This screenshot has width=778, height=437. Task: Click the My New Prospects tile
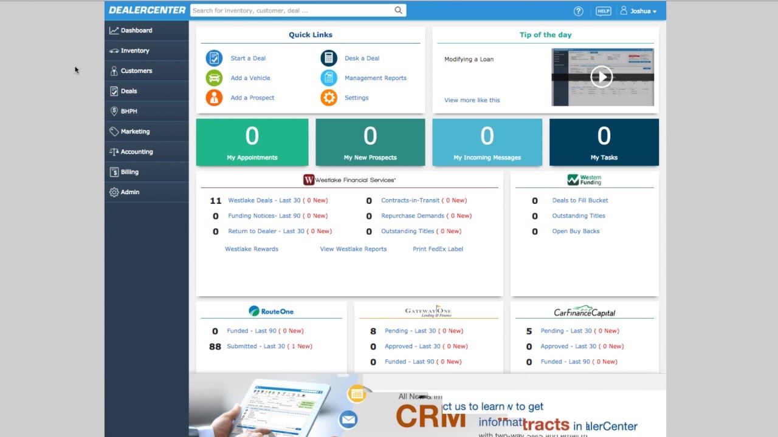click(370, 142)
